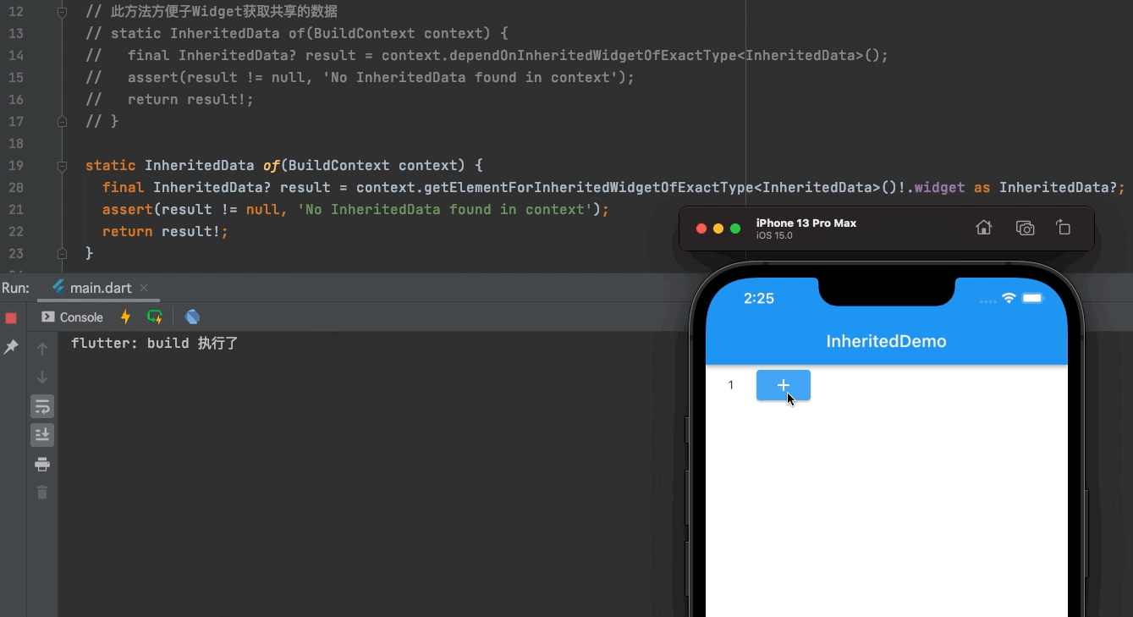Click the fold end marker at line 23
Image resolution: width=1133 pixels, height=617 pixels.
point(62,253)
